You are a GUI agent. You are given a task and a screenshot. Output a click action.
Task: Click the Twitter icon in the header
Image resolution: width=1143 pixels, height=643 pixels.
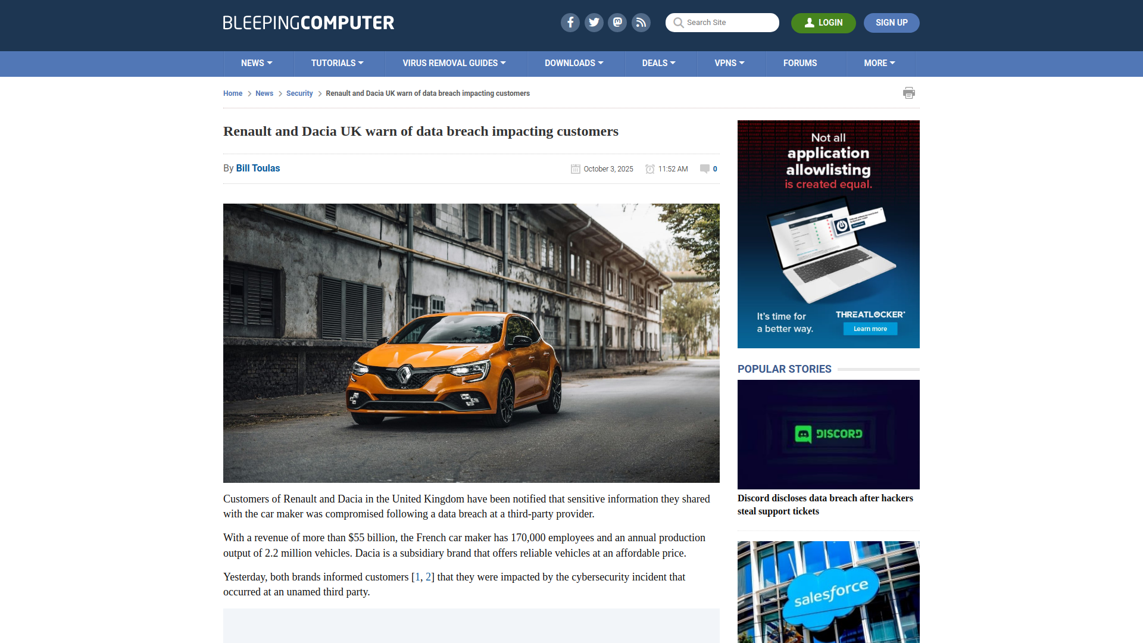click(x=594, y=23)
